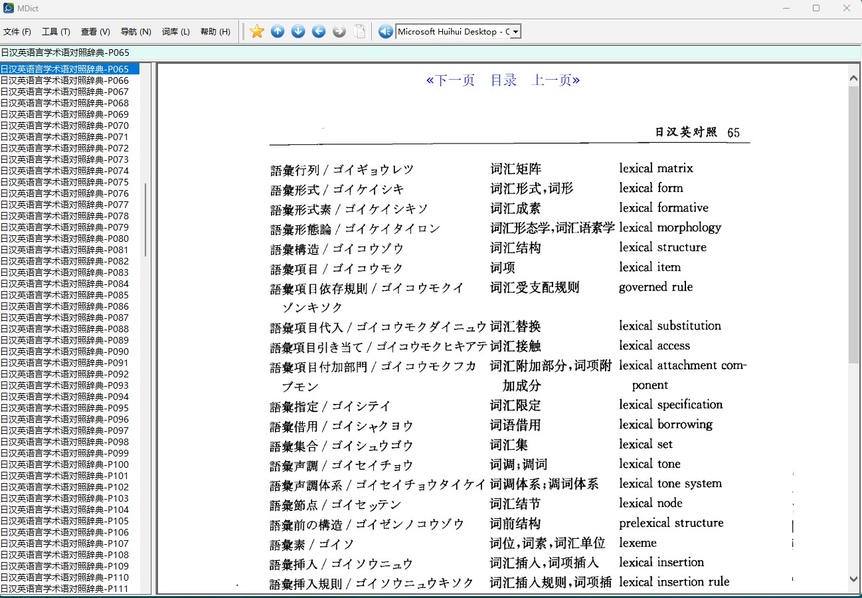Select entry 日汉英语言学术语对照辞典-P072

69,148
